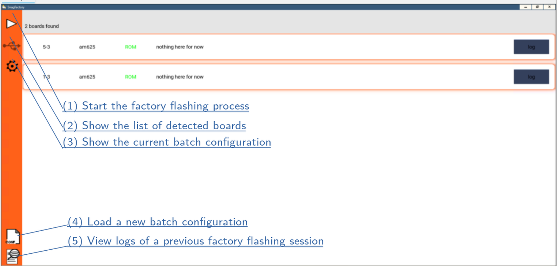Open the "Show the current batch configuration" link
Screen dimensions: 557x266
coord(167,142)
